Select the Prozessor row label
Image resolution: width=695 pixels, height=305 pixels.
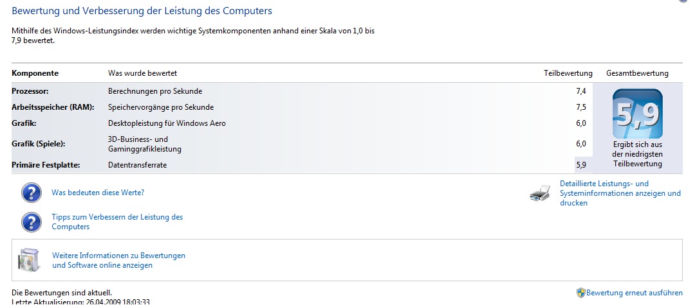(30, 91)
